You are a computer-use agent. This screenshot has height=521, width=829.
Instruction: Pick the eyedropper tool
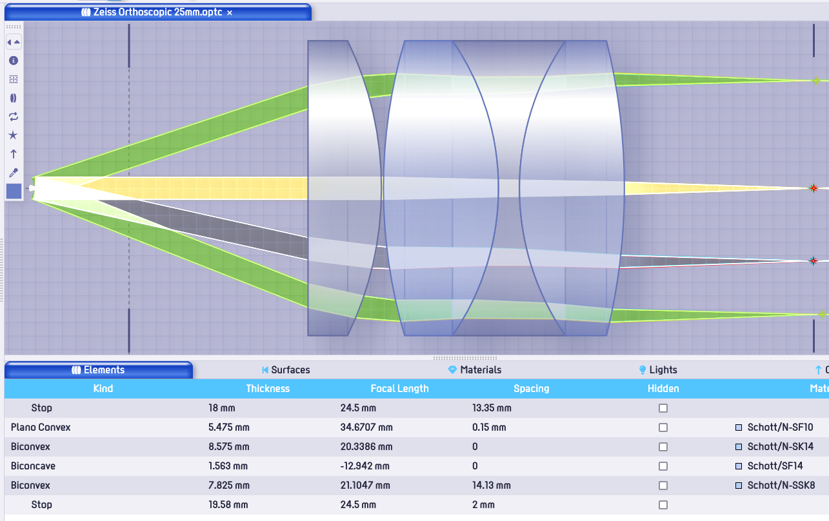14,173
